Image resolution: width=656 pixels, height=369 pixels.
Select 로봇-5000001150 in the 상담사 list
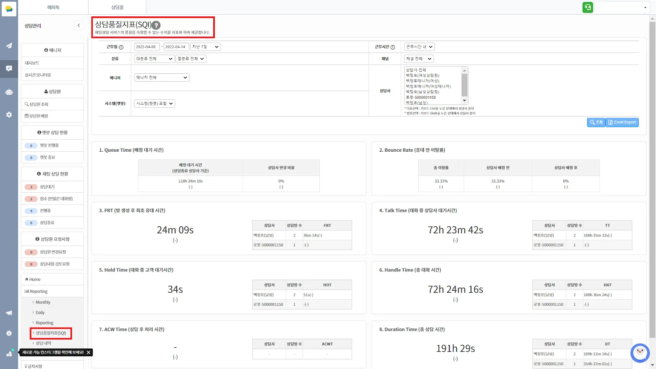(421, 98)
